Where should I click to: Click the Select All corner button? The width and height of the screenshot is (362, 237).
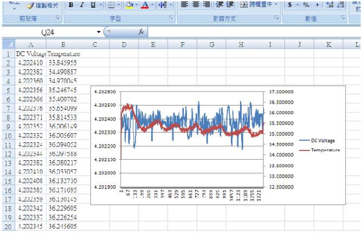tap(9, 44)
